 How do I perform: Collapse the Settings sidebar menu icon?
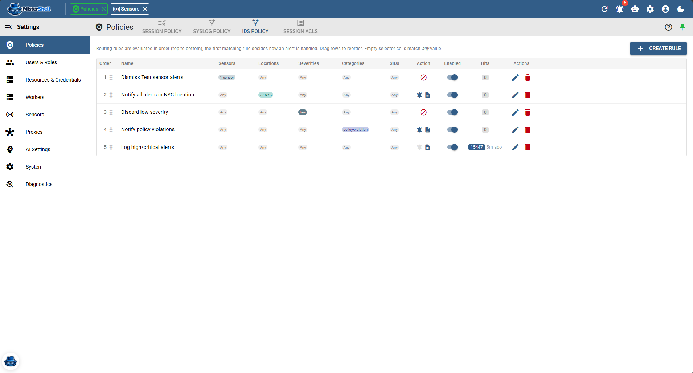tap(8, 27)
